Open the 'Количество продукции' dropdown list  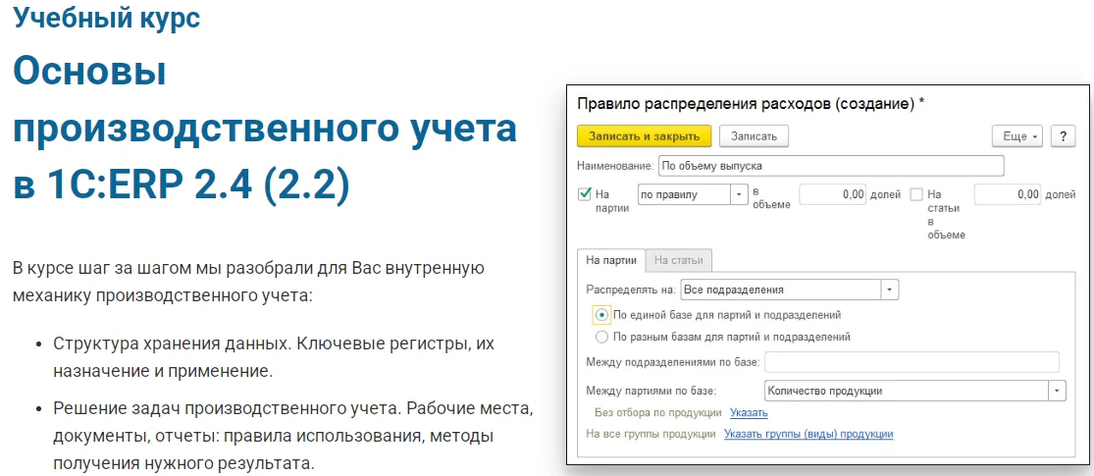click(x=1057, y=391)
